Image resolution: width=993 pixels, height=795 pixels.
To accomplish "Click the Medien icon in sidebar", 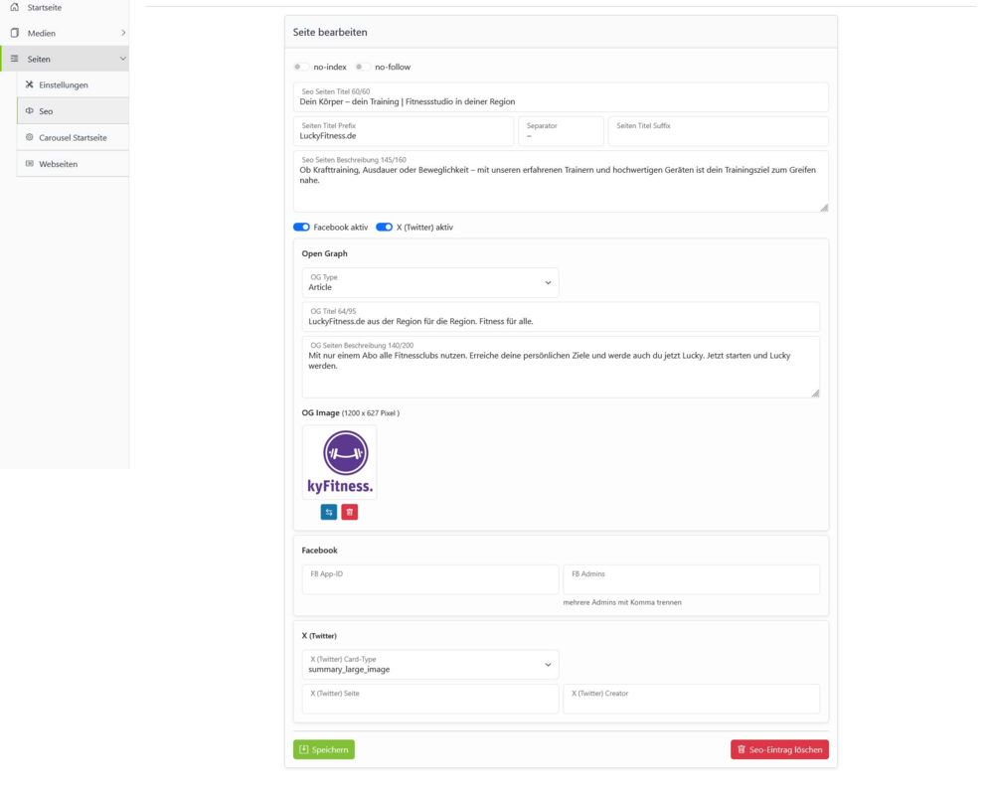I will click(x=15, y=33).
